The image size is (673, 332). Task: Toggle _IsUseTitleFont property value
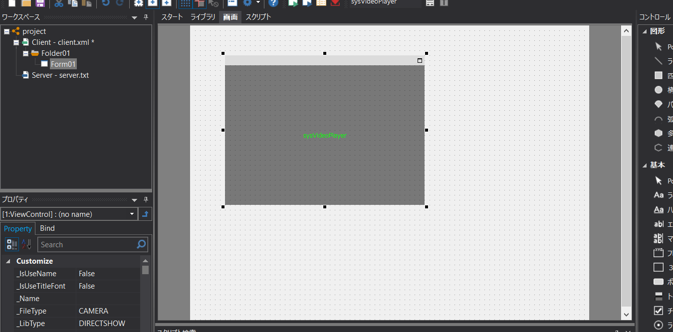click(x=86, y=286)
